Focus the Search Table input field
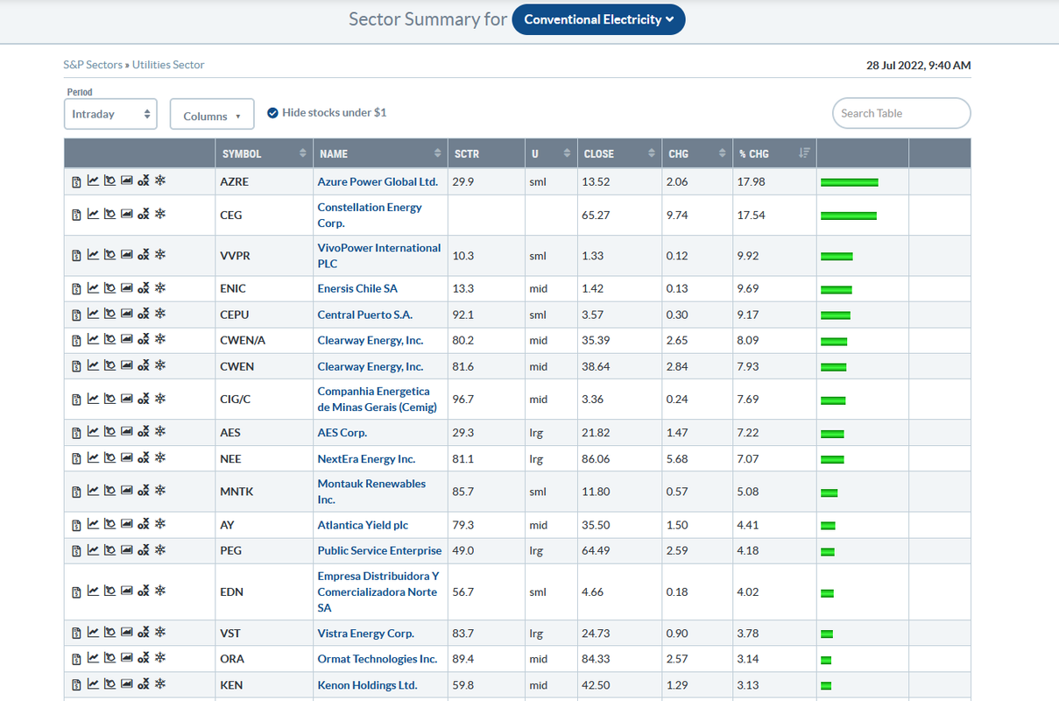Viewport: 1059px width, 701px height. click(x=901, y=113)
